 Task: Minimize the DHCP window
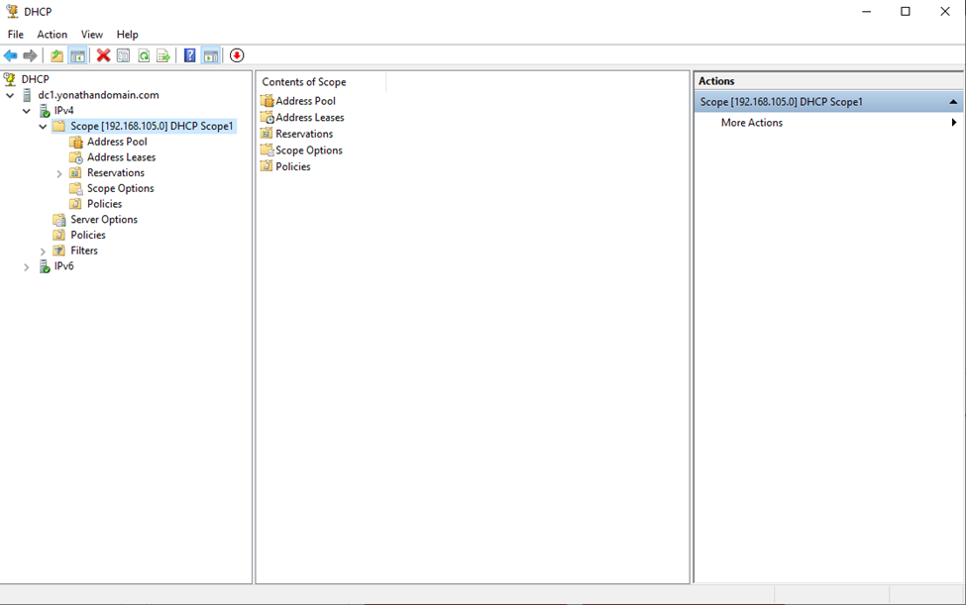pos(866,12)
